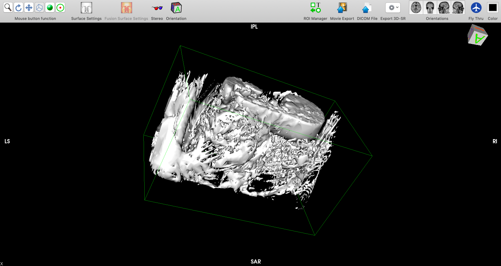Select the red dot target mouse function
Viewport: 501px width, 266px height.
coord(60,7)
